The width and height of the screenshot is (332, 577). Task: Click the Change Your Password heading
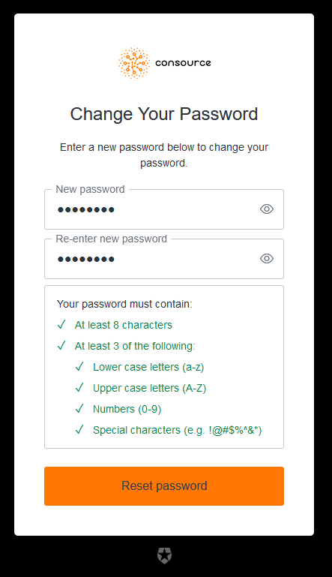[164, 114]
